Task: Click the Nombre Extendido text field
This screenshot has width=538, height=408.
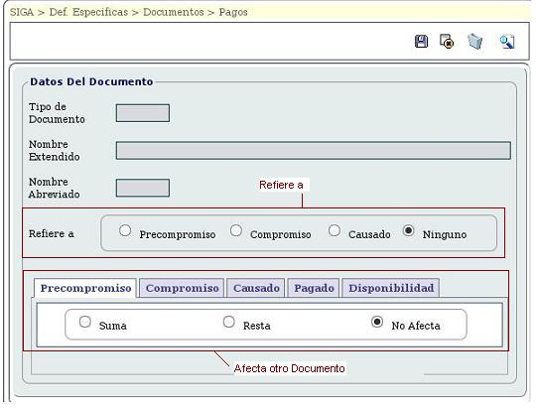Action: 314,150
